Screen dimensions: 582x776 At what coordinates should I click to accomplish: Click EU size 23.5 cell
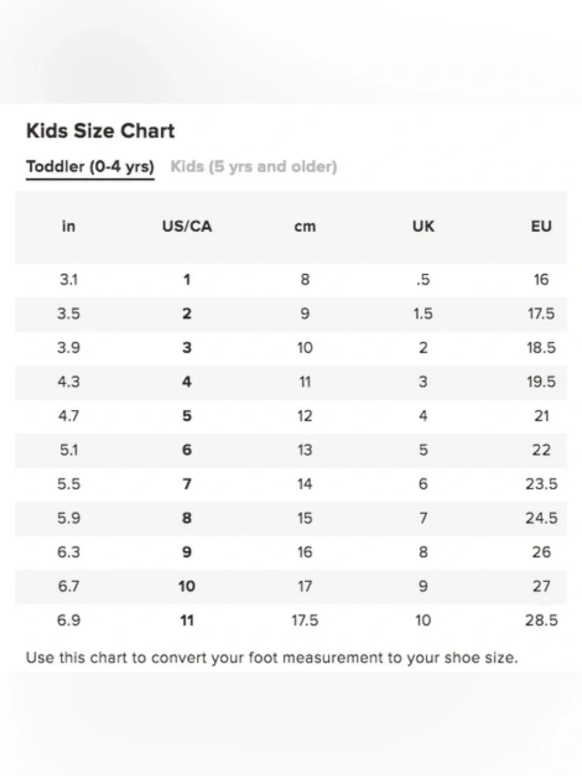541,484
